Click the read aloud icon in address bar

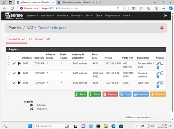118,8
